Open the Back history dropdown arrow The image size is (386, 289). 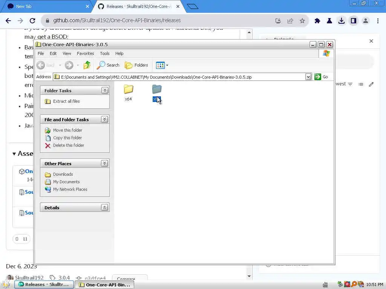tap(60, 65)
